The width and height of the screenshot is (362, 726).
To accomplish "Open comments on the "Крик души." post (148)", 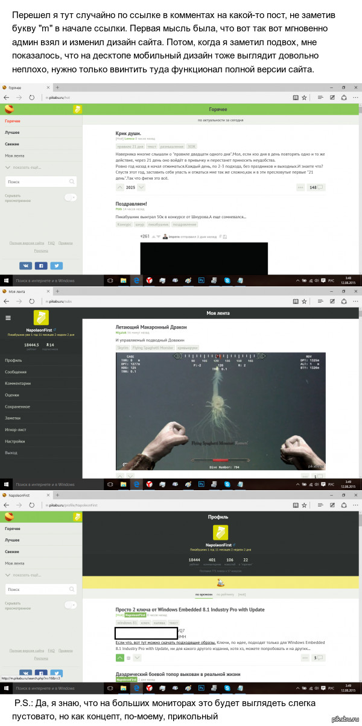I will tap(316, 188).
